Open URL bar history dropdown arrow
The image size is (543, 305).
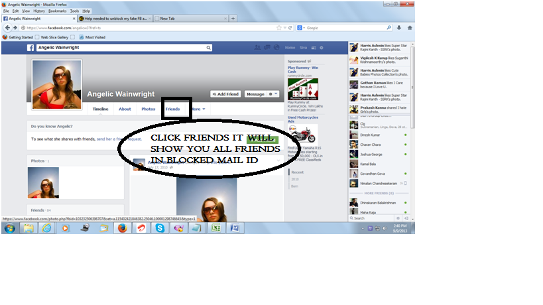point(284,28)
